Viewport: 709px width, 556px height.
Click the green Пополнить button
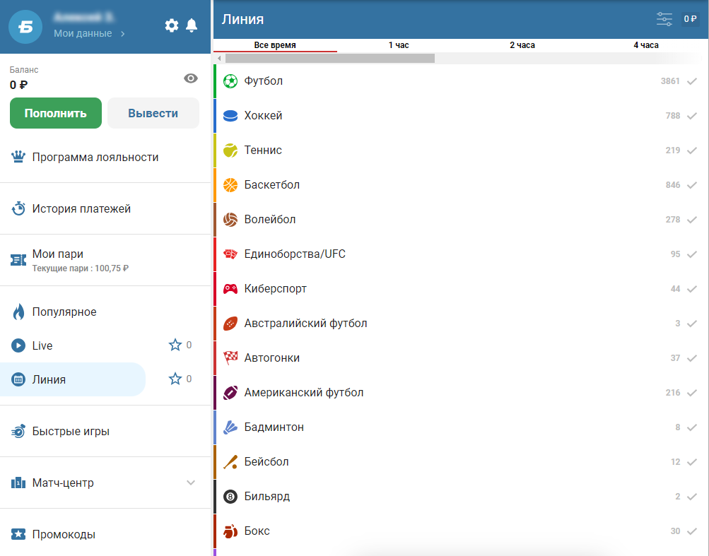point(56,113)
